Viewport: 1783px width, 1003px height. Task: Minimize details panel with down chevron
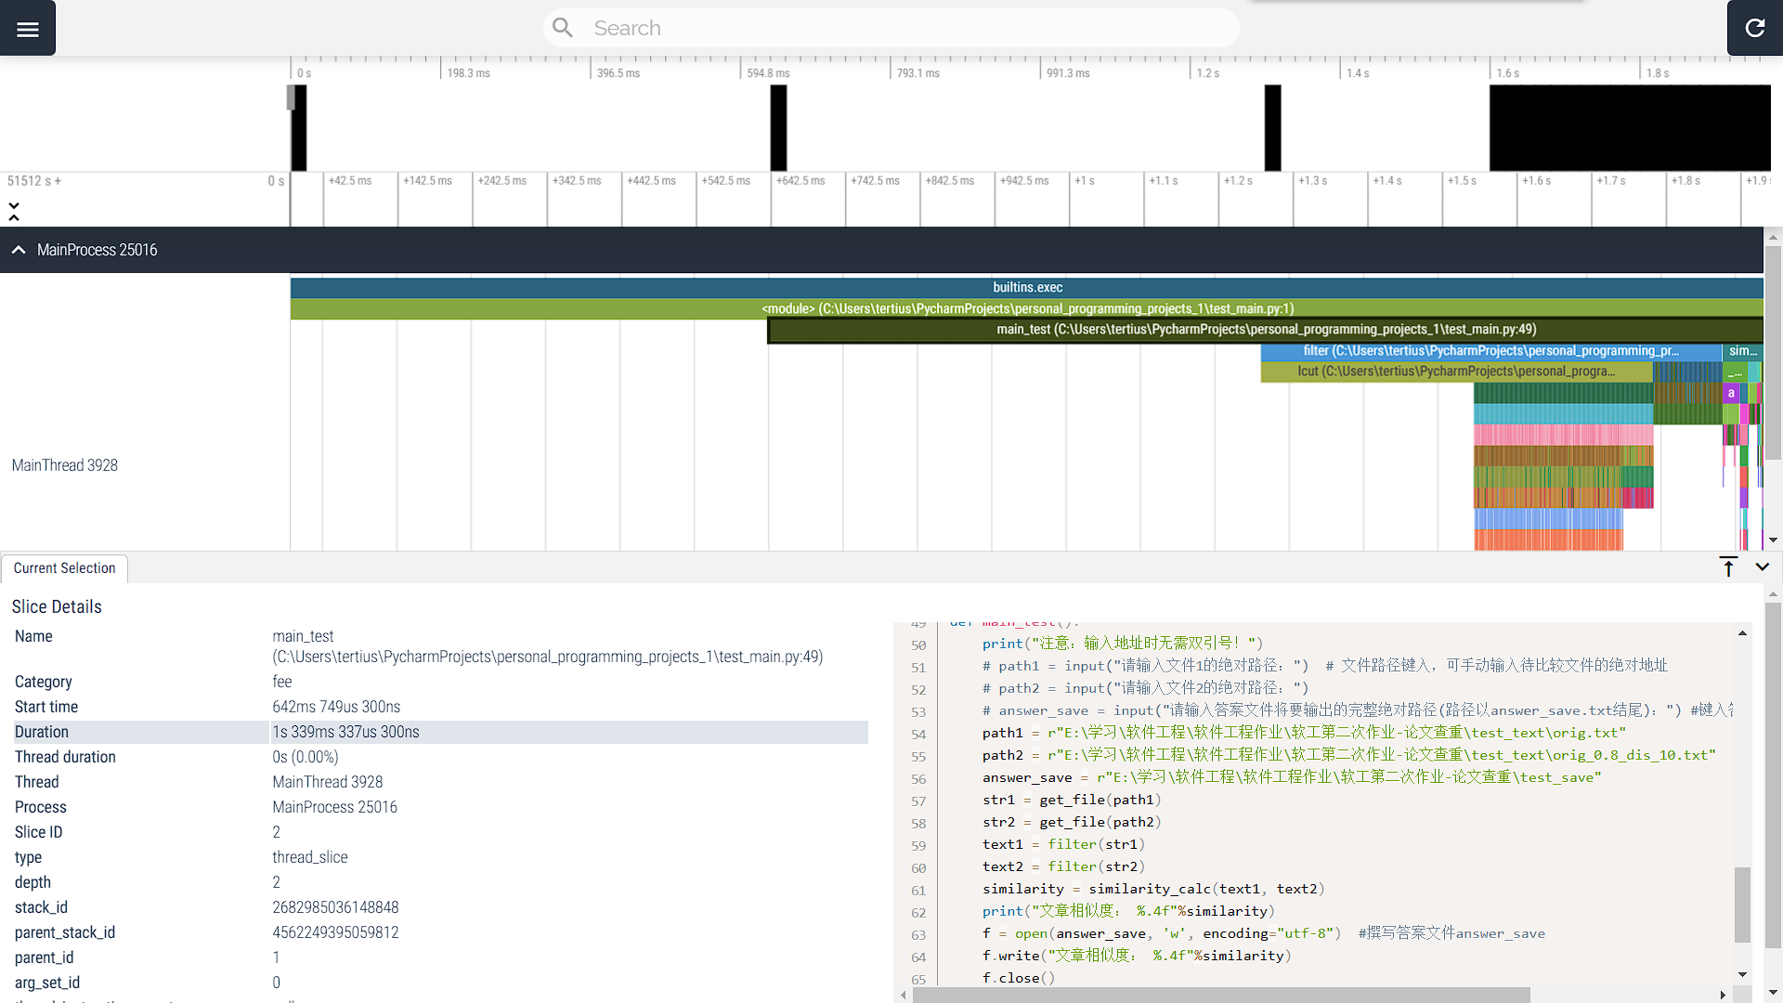point(1762,567)
